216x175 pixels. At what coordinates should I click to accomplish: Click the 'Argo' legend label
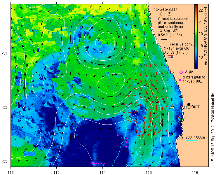(x=189, y=71)
